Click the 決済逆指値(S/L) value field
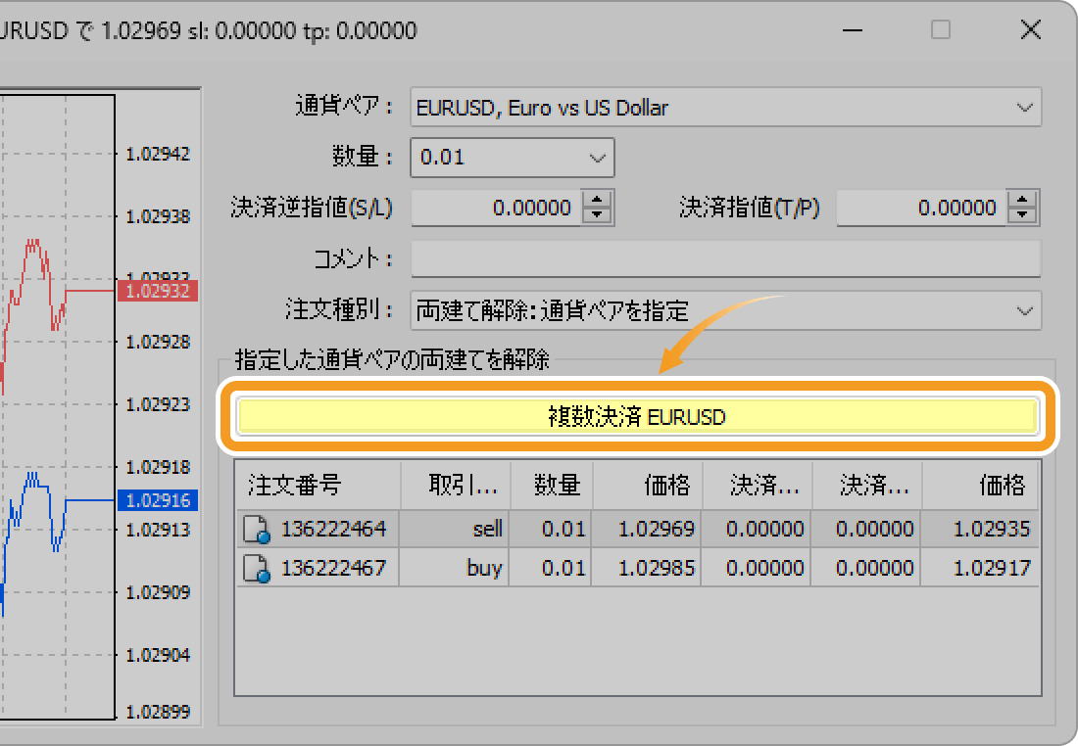Screen dimensions: 1078x746 (496, 208)
